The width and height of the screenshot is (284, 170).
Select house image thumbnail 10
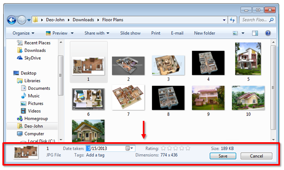pos(248,98)
